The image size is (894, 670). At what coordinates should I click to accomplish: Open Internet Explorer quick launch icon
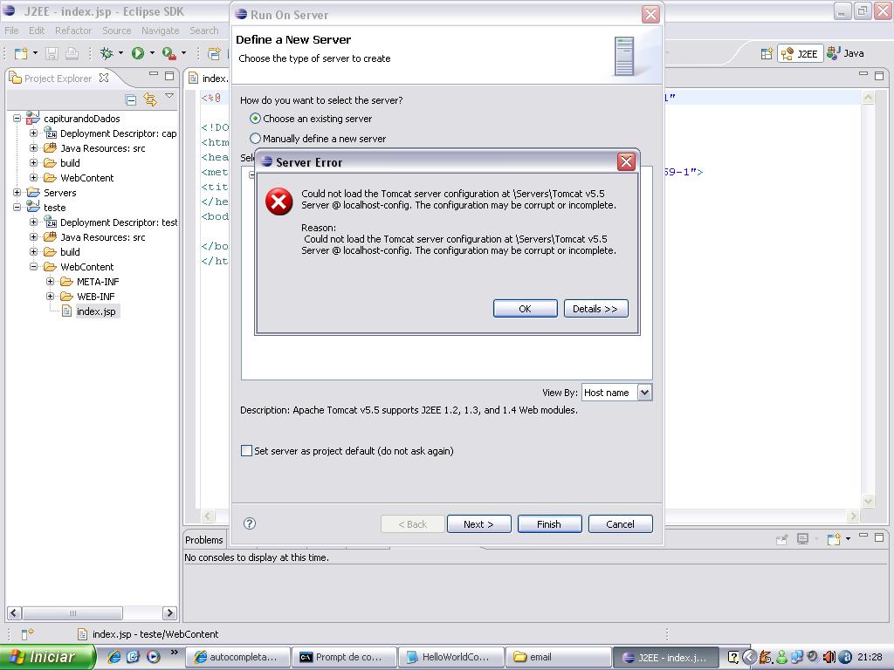coord(114,657)
